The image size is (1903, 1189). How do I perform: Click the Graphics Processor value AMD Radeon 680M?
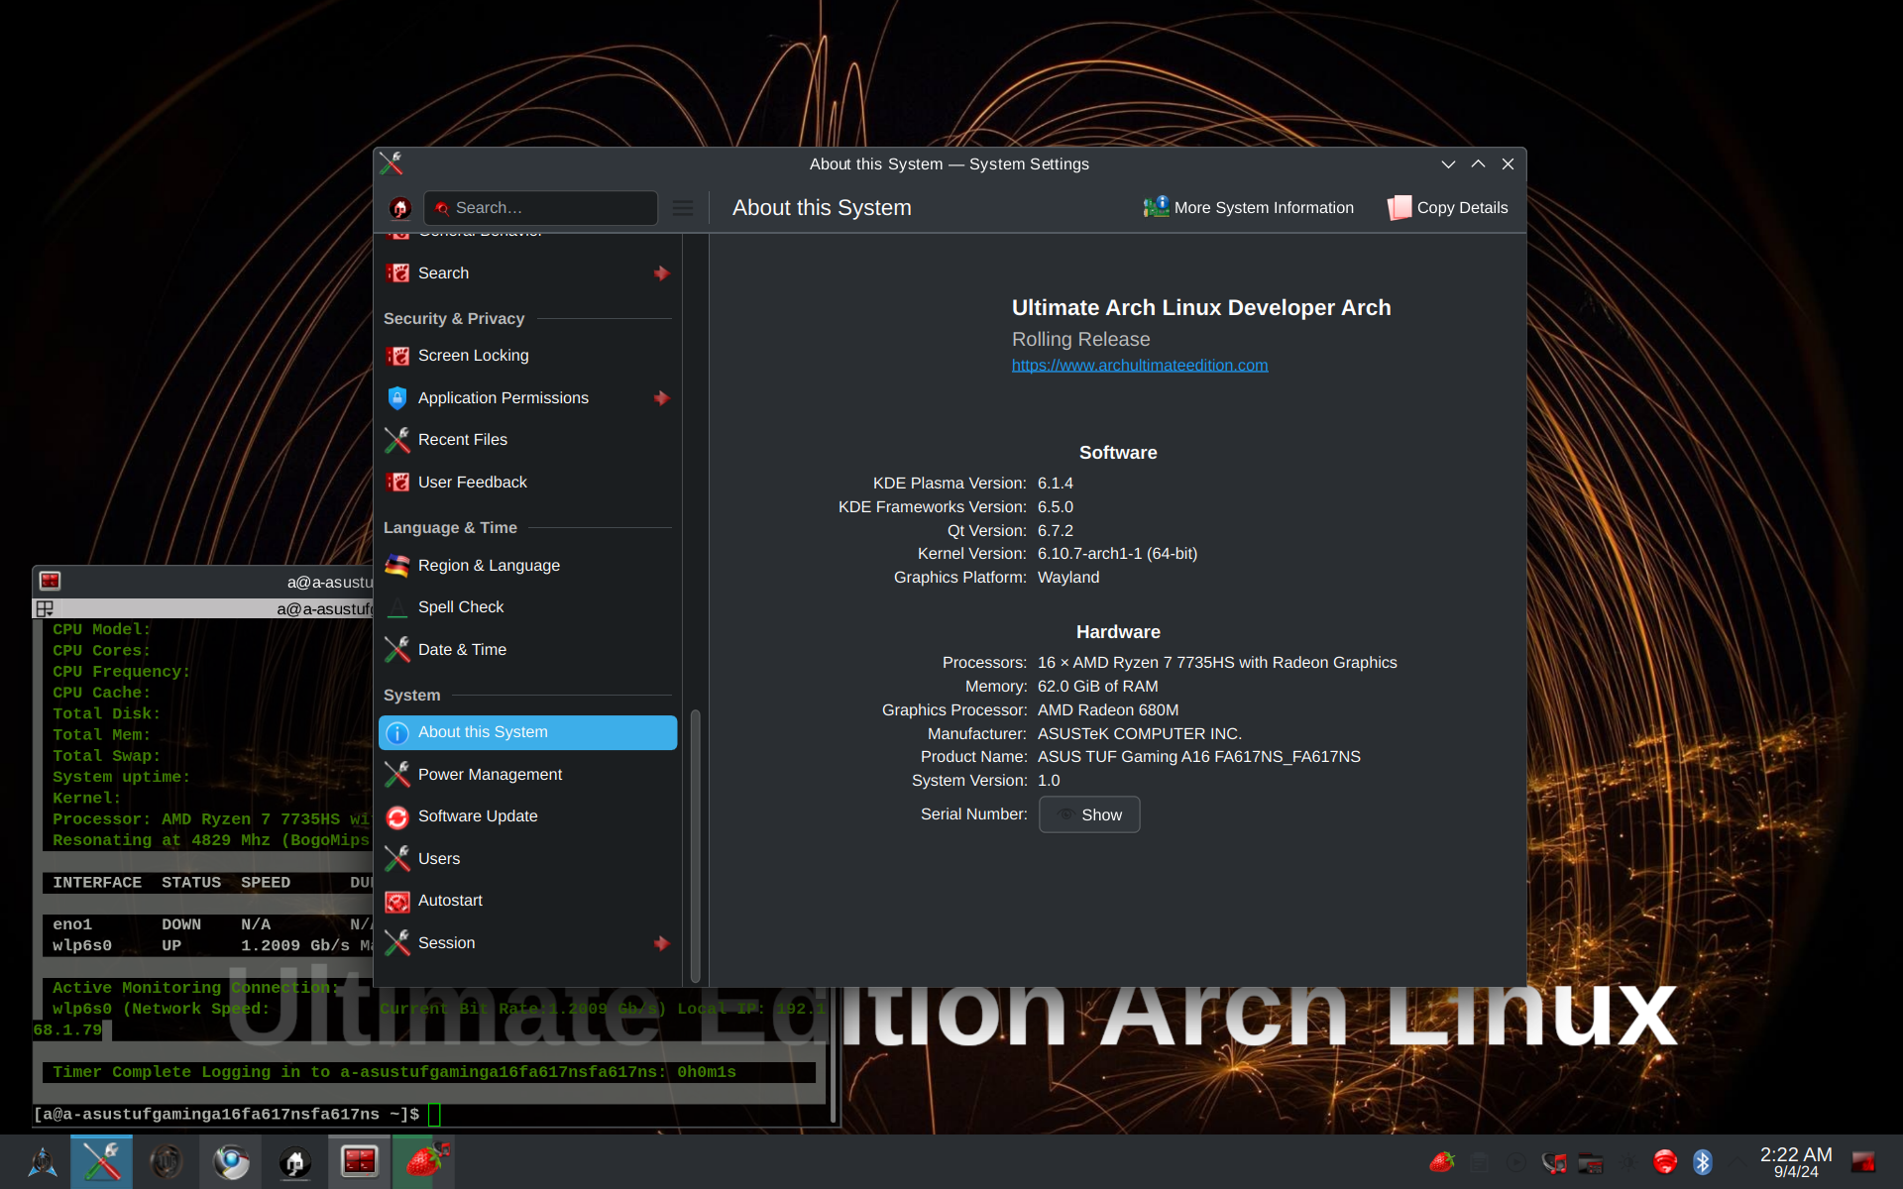1108,710
